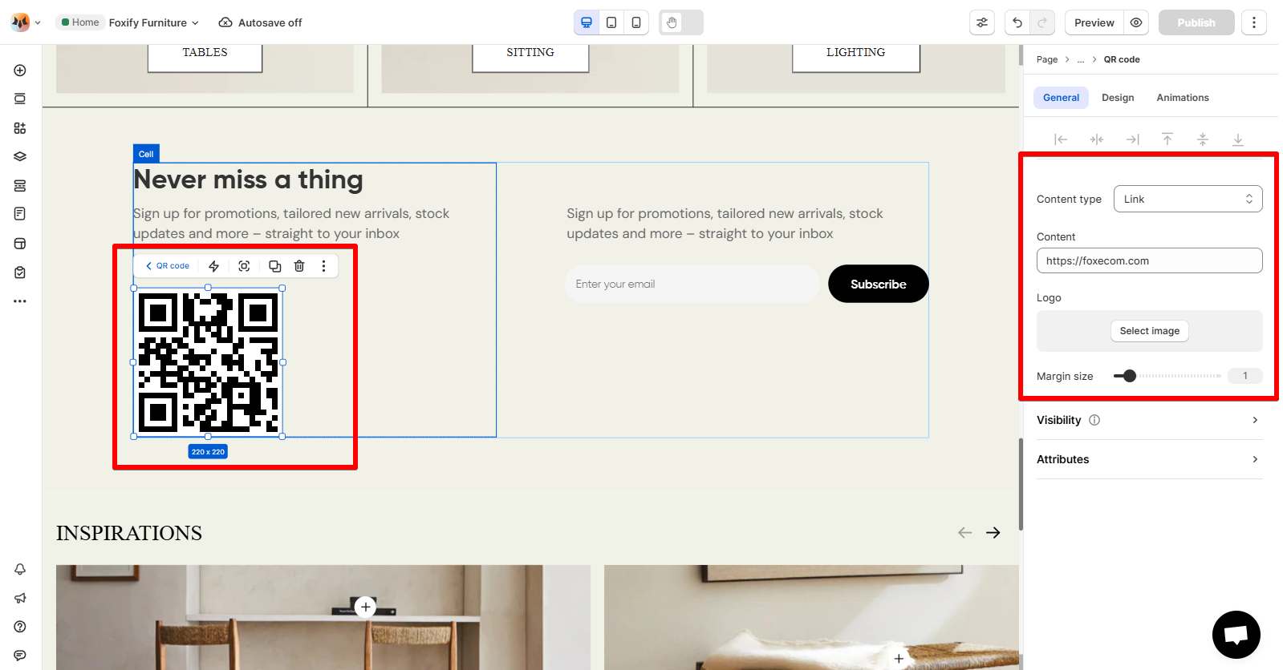Align element to the top
Screen dimensions: 1283x670
pos(1167,139)
